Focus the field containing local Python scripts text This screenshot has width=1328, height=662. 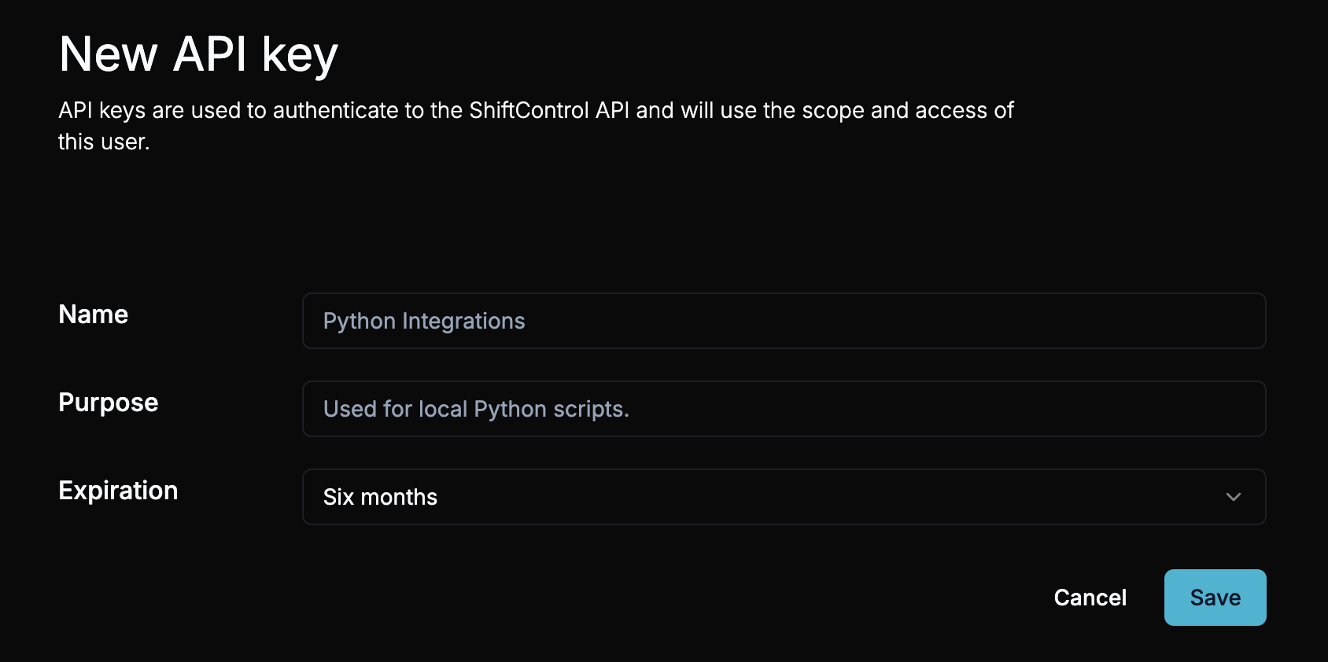point(784,408)
